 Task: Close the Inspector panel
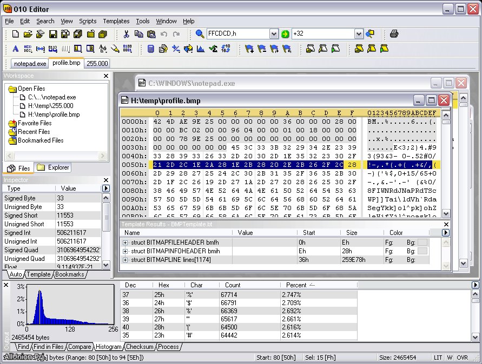coord(106,180)
